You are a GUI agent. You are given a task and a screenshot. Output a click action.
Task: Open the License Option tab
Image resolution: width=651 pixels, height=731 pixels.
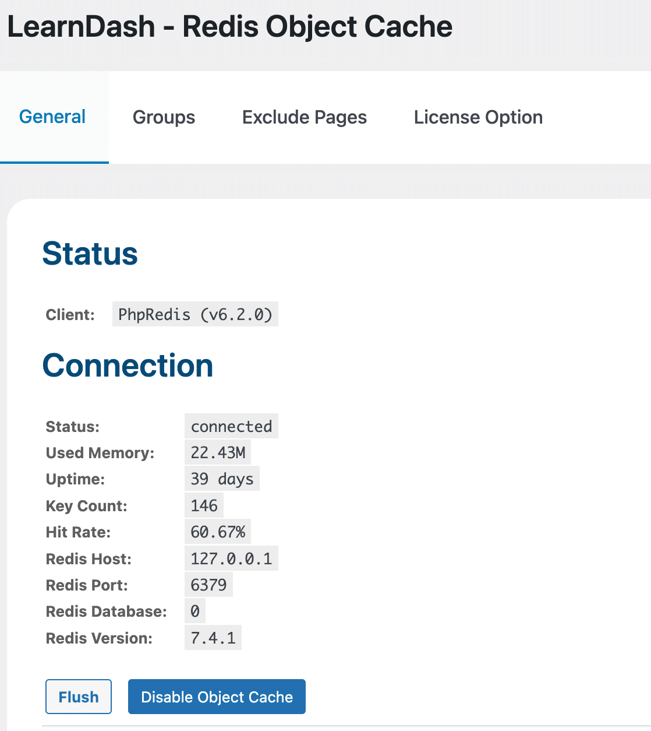pos(478,117)
